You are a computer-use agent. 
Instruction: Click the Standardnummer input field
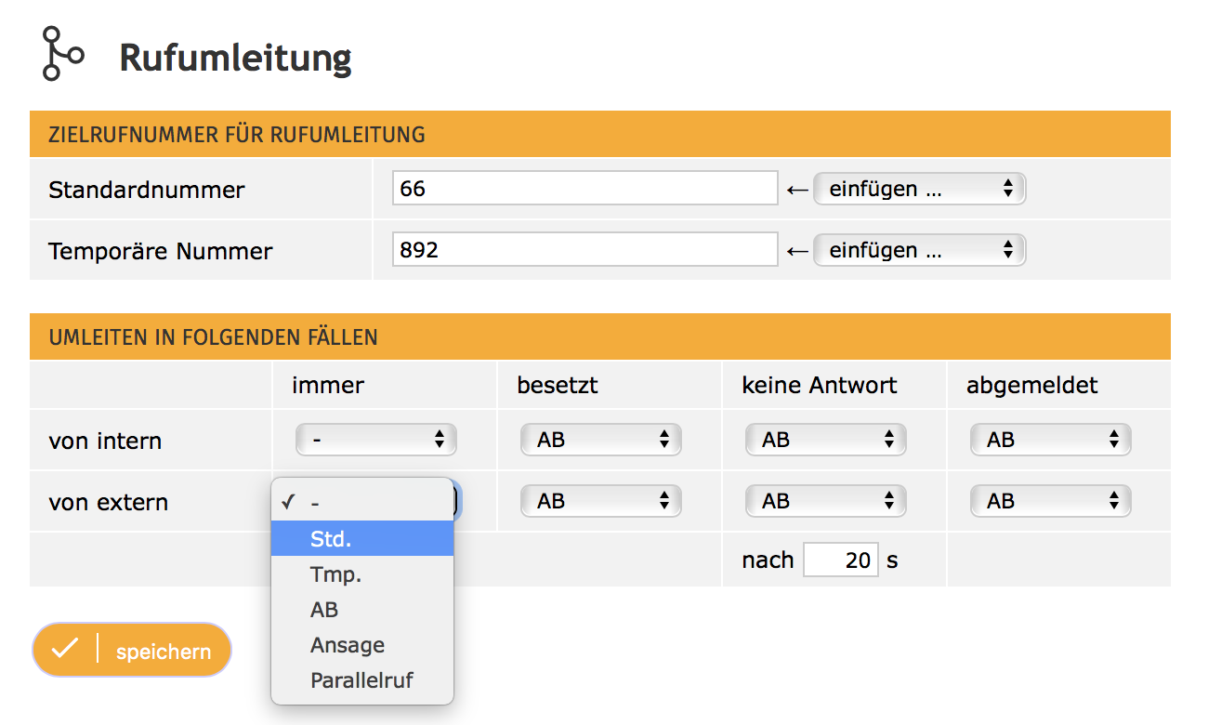584,189
